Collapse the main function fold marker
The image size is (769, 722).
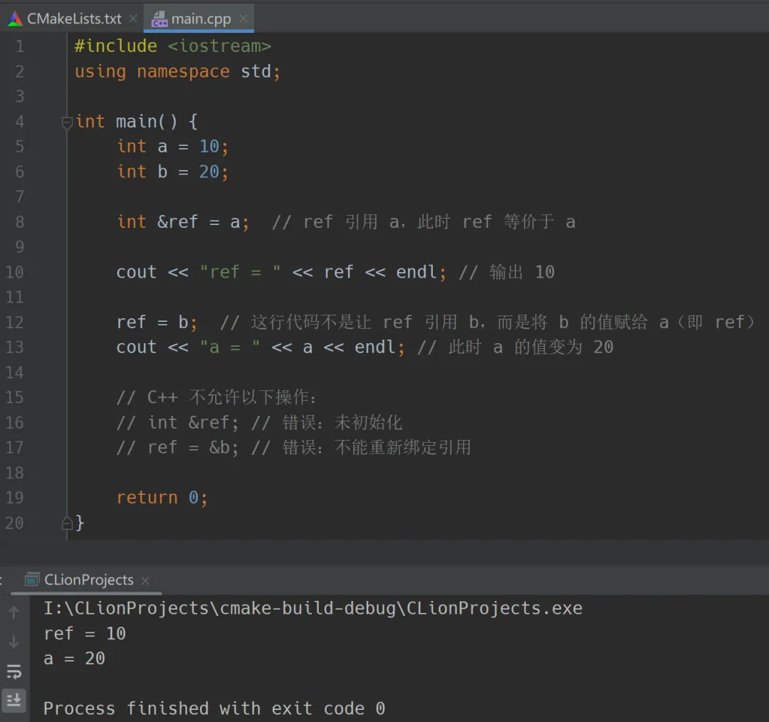[x=67, y=121]
